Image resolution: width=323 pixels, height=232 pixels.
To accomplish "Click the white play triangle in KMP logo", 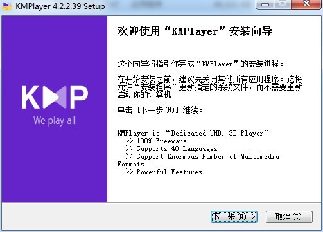I will point(50,97).
